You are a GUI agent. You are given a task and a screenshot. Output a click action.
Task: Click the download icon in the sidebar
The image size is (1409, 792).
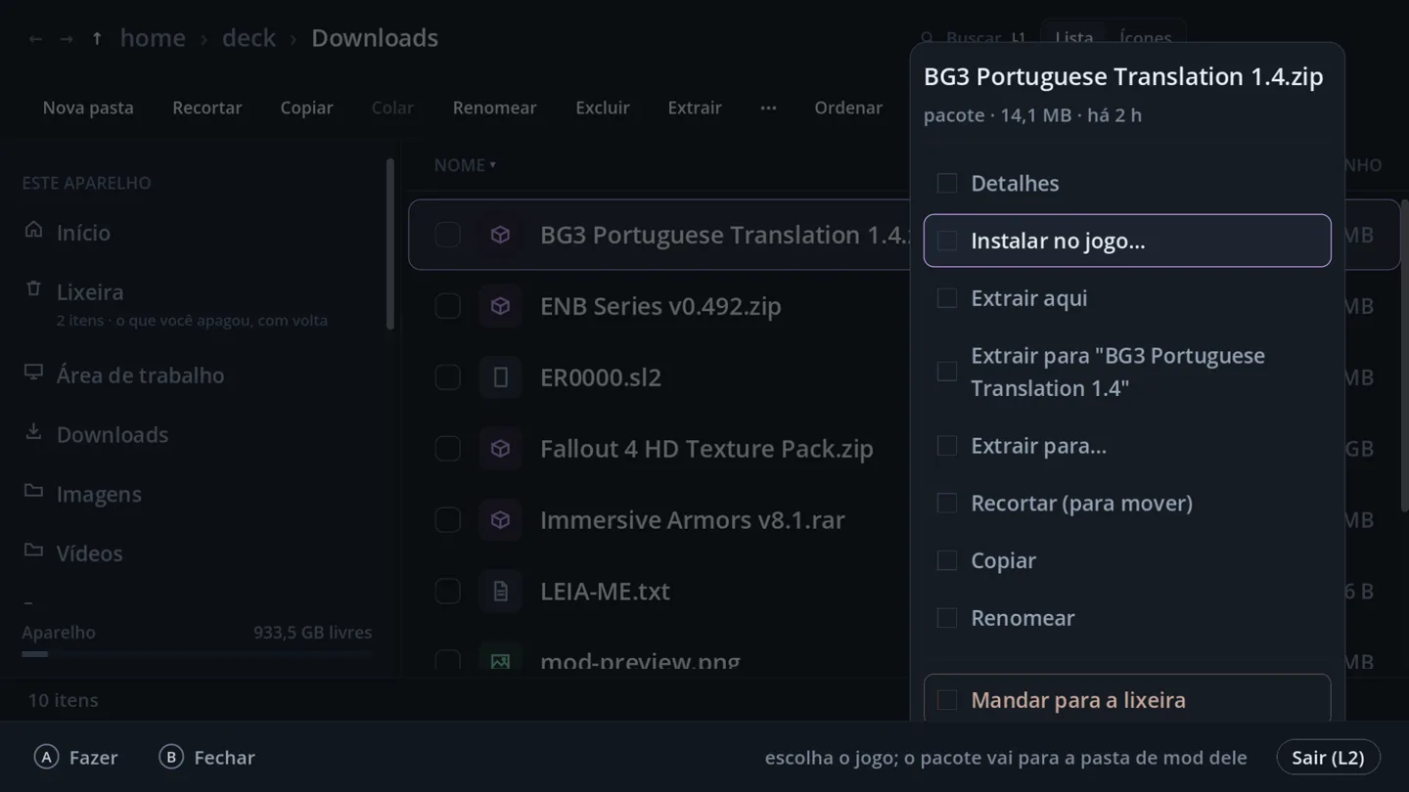click(x=34, y=432)
